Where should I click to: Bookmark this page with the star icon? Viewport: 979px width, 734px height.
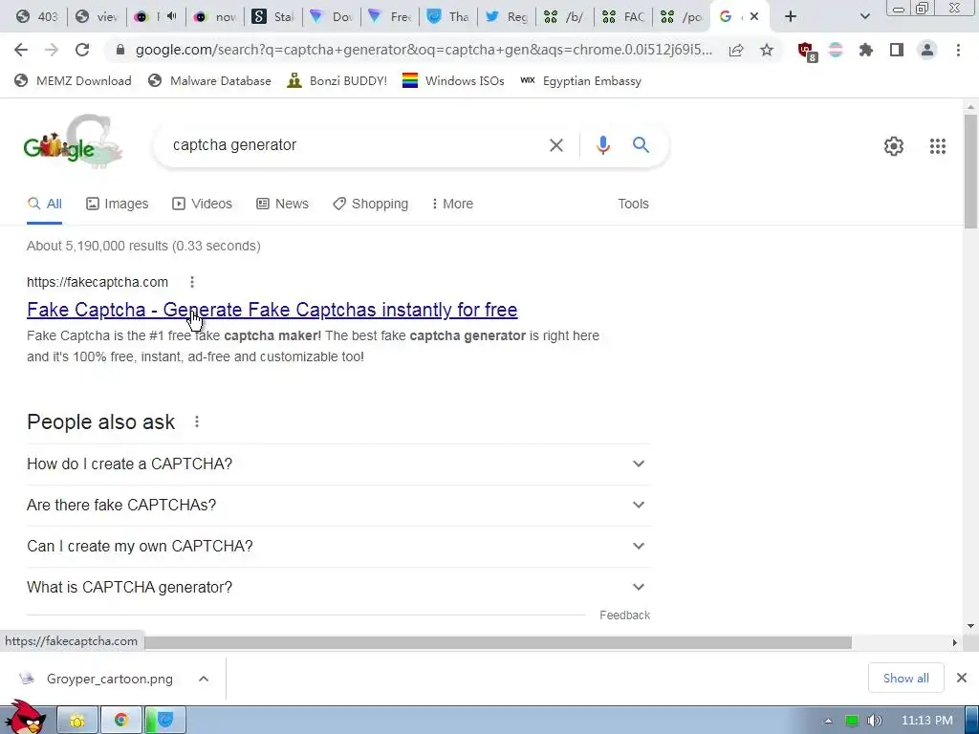tap(766, 50)
